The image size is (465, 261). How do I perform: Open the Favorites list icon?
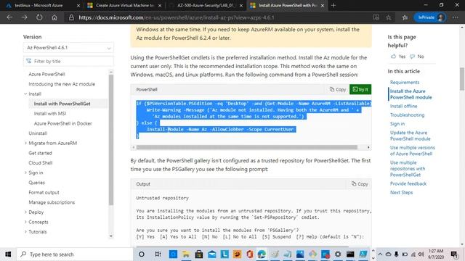(x=405, y=17)
